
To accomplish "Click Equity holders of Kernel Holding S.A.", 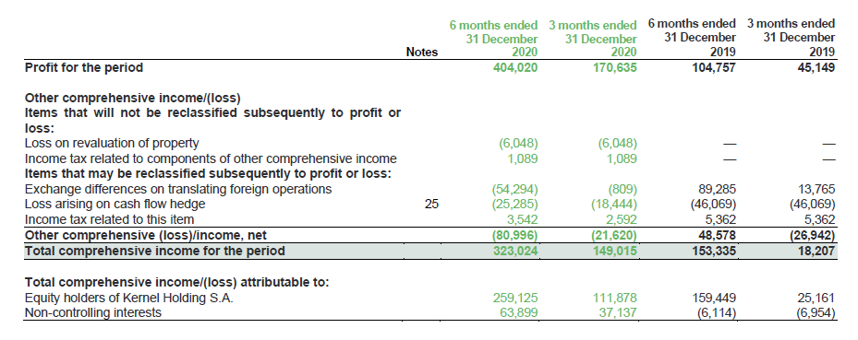I will tap(129, 299).
